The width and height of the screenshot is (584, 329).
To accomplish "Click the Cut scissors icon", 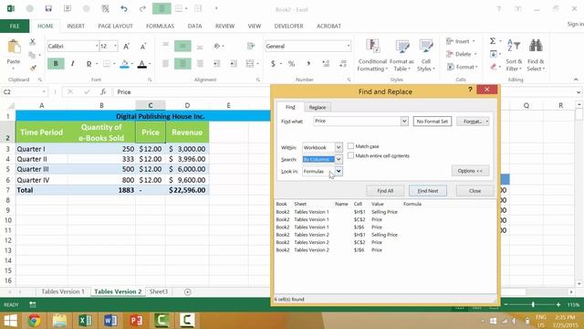I will [x=33, y=42].
